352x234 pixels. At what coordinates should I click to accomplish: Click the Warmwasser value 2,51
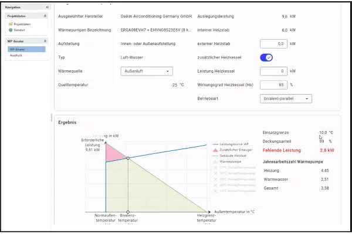click(325, 180)
